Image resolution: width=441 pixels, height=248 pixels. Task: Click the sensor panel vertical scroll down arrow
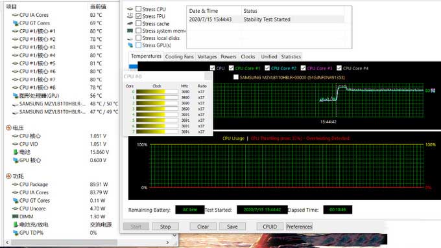point(174,235)
